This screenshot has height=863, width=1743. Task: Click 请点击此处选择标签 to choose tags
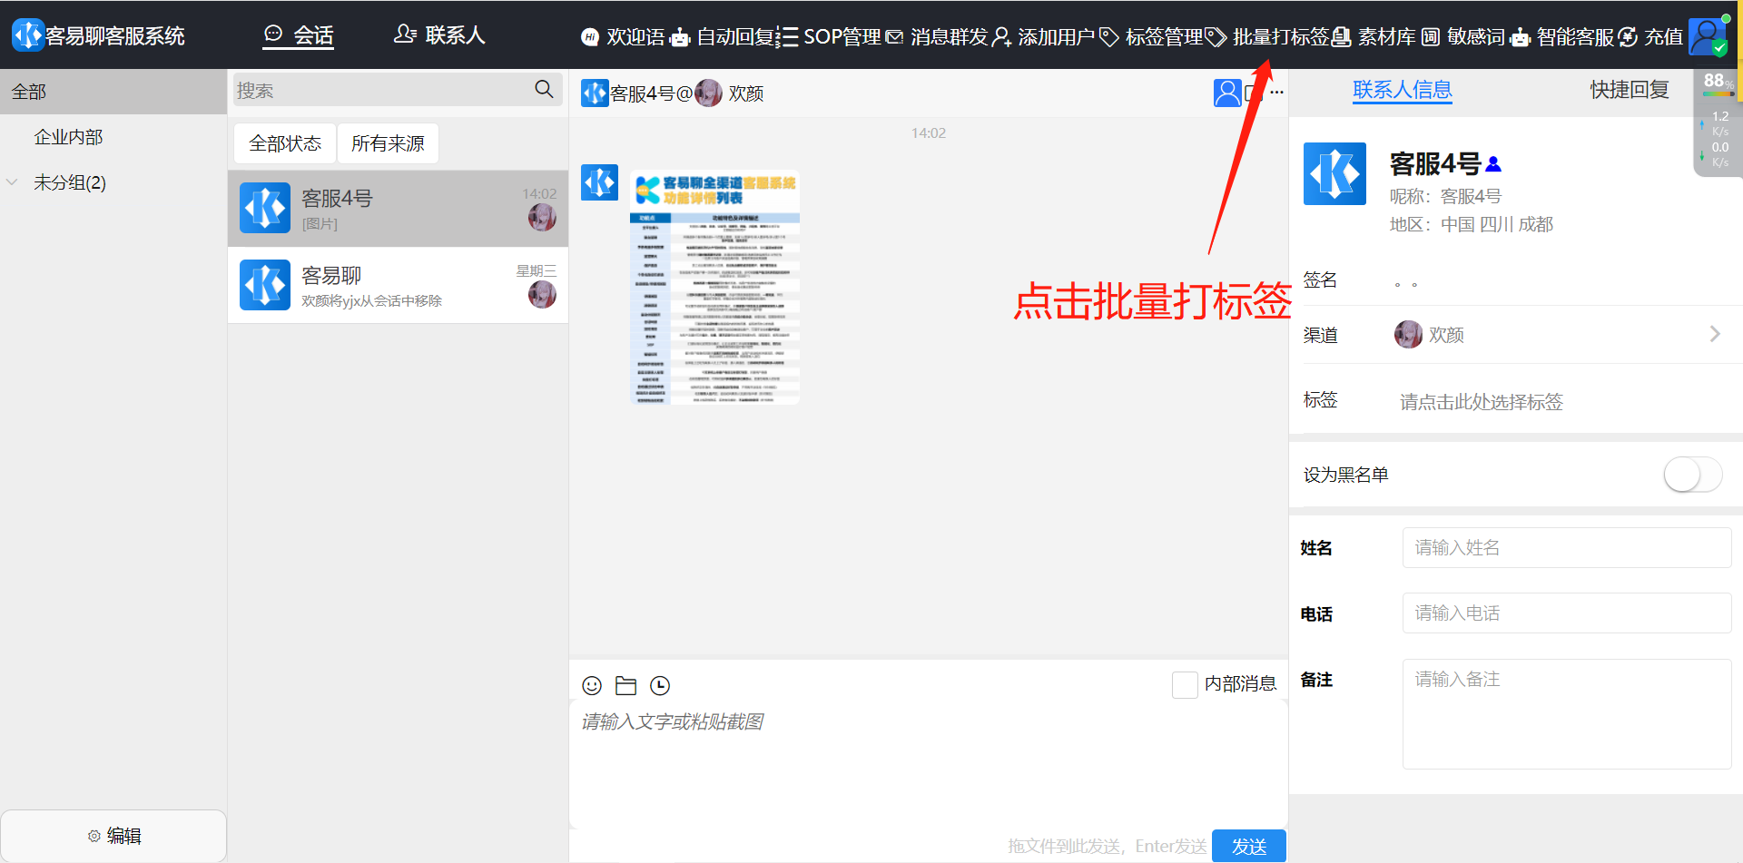click(1481, 402)
